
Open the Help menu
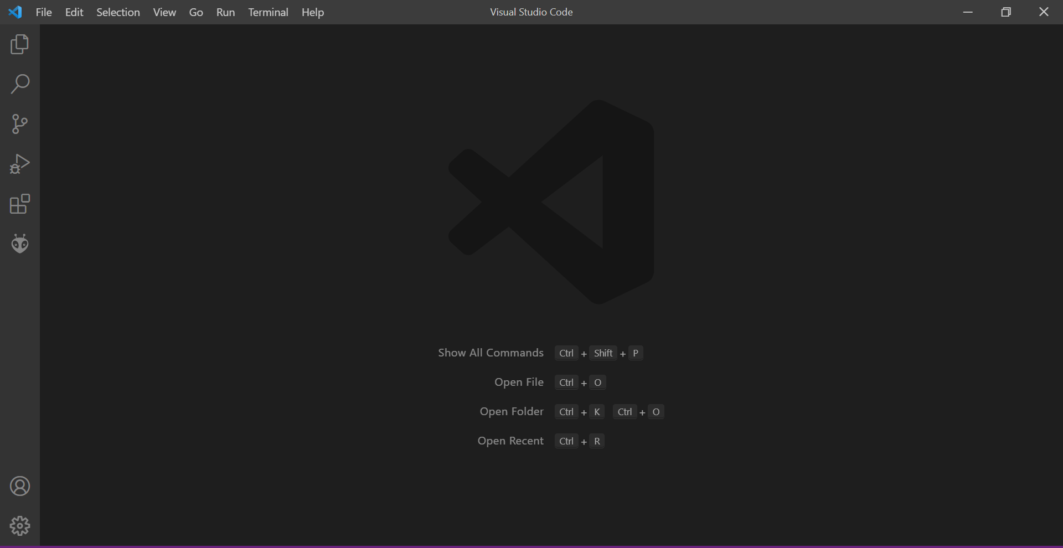pos(312,12)
